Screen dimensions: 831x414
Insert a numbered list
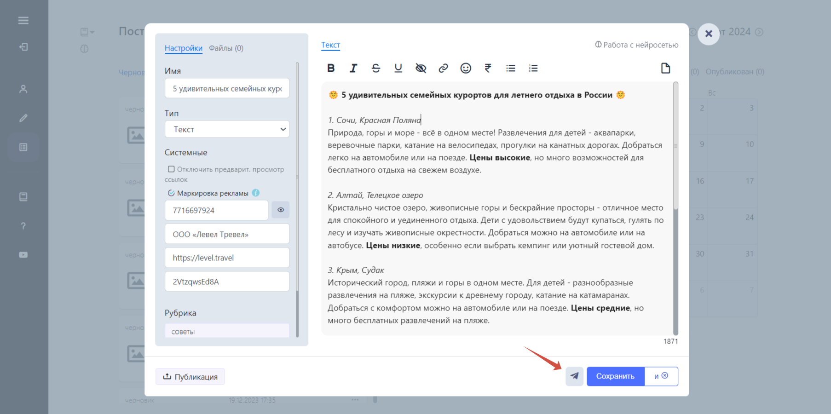[533, 68]
